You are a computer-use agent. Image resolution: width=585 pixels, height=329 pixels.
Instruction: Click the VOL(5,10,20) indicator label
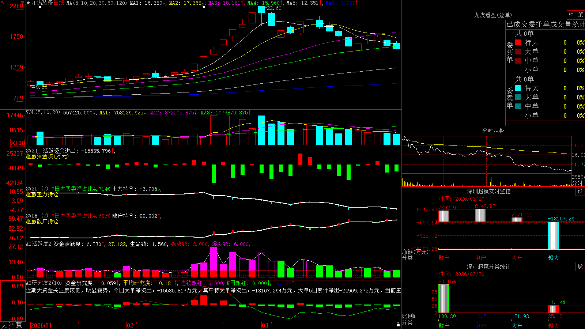tap(43, 113)
